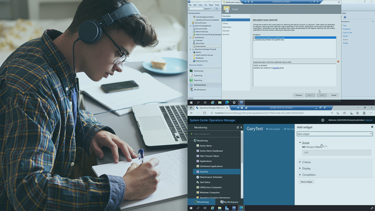Reload the page in the browser toolbar

click(204, 113)
